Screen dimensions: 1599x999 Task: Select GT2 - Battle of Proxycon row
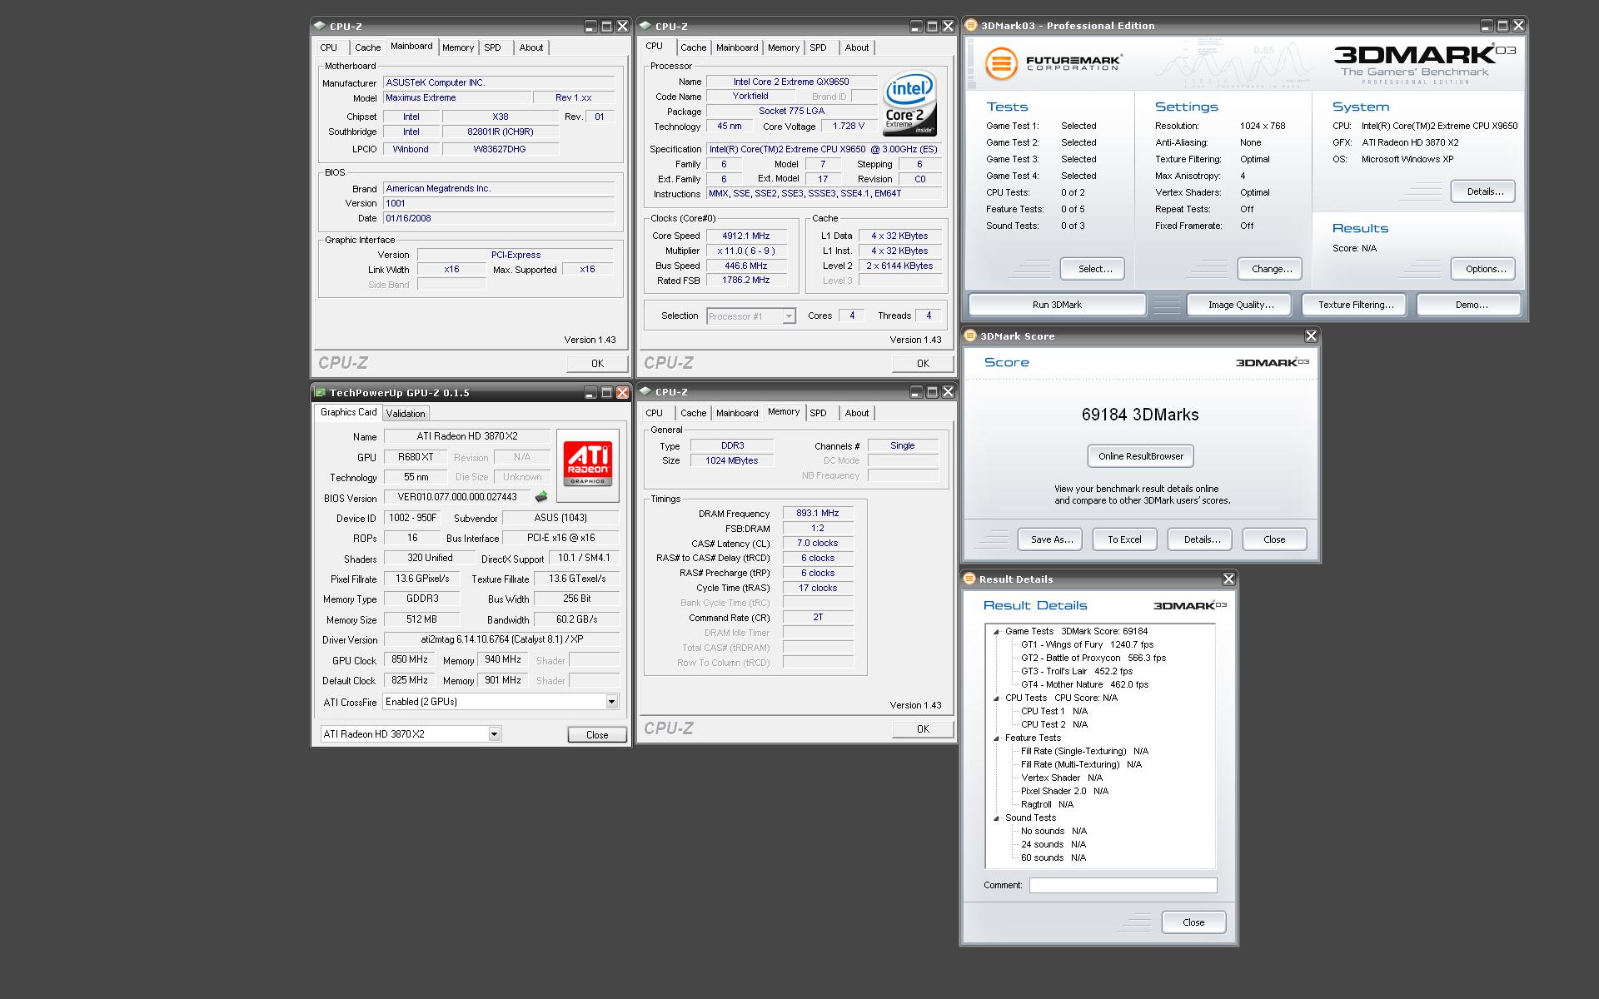[x=1093, y=658]
